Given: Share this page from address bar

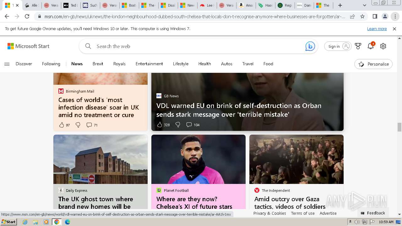Looking at the screenshot, I should click(x=352, y=16).
